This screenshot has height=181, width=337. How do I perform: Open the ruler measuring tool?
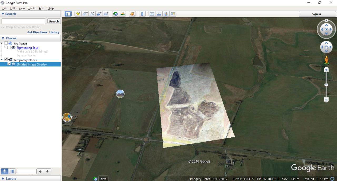tap(142, 14)
